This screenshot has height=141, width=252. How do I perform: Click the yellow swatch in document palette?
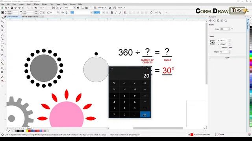point(27,131)
